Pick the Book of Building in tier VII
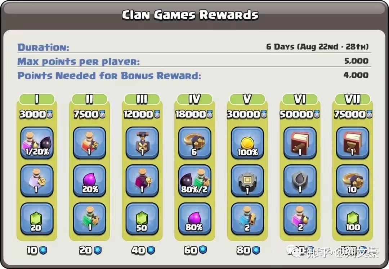The width and height of the screenshot is (389, 269). point(352,143)
